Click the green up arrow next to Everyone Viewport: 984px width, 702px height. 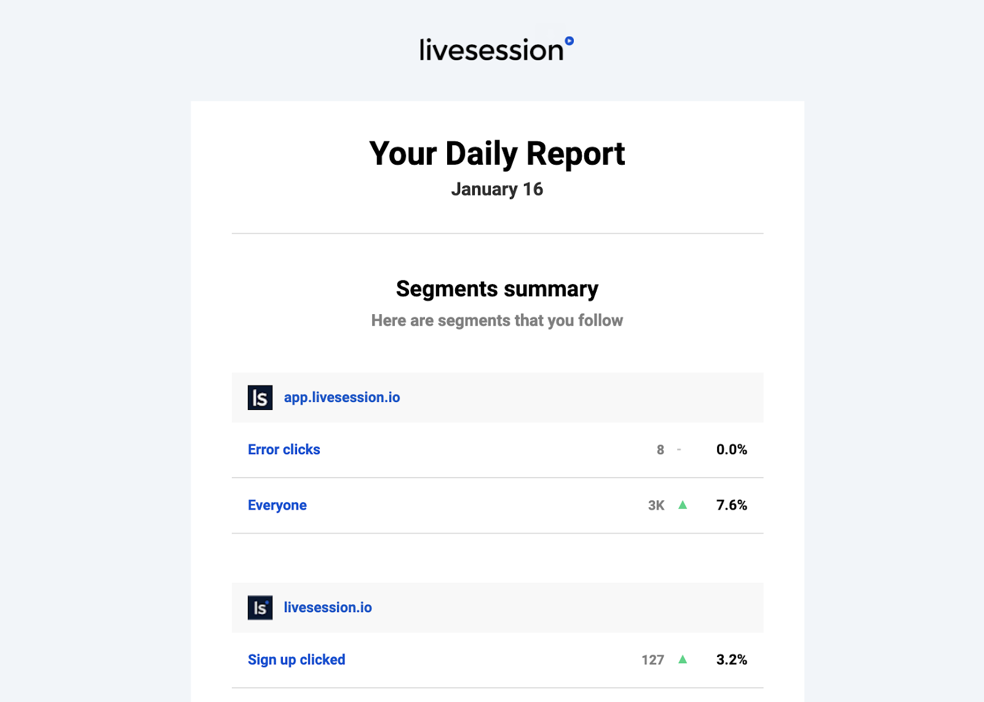683,505
